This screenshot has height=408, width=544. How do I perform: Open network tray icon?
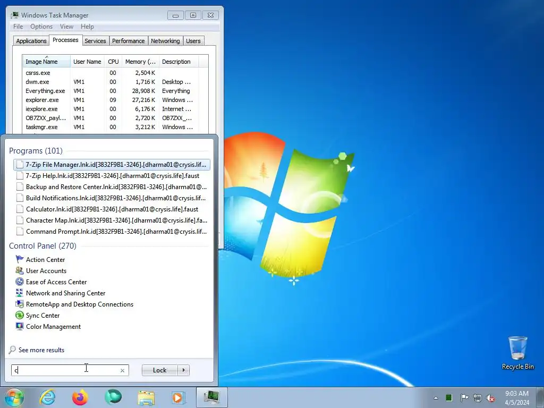[x=478, y=398]
